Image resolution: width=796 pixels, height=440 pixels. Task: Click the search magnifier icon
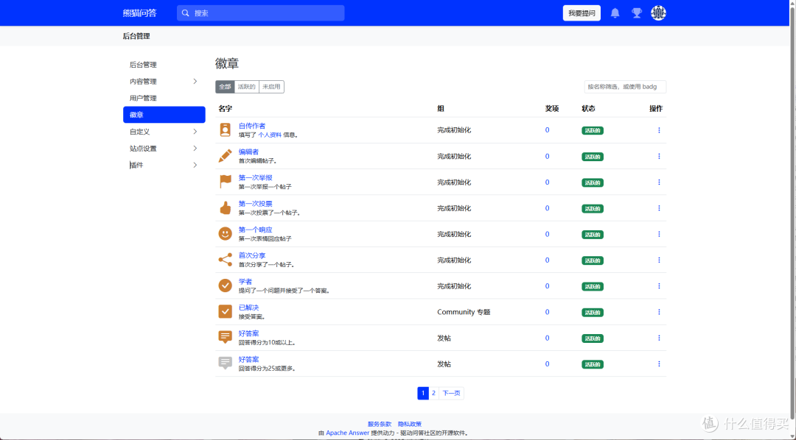pos(185,13)
